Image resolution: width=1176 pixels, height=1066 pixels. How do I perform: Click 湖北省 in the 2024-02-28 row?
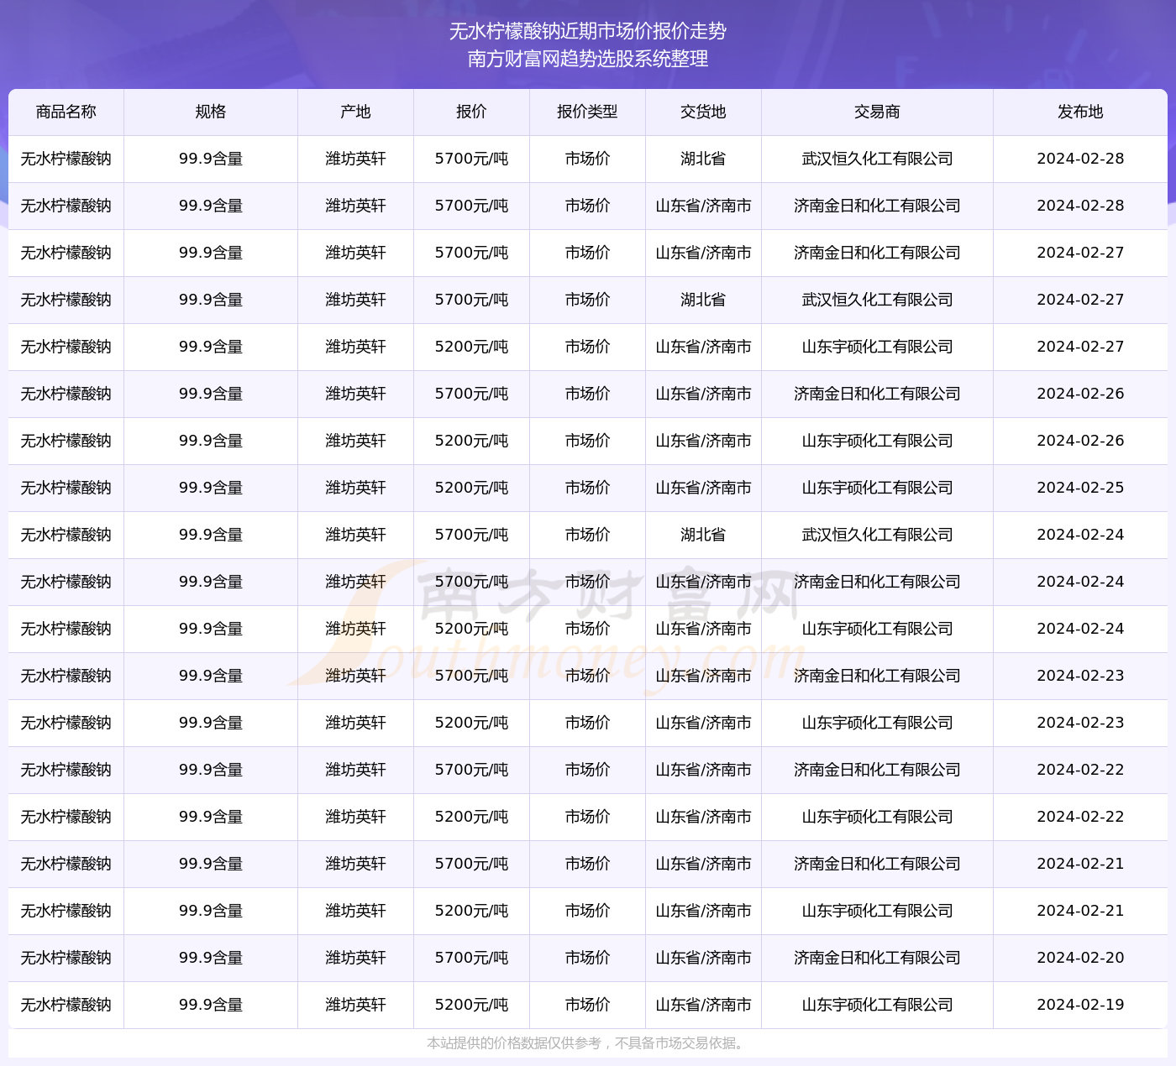[x=703, y=159]
